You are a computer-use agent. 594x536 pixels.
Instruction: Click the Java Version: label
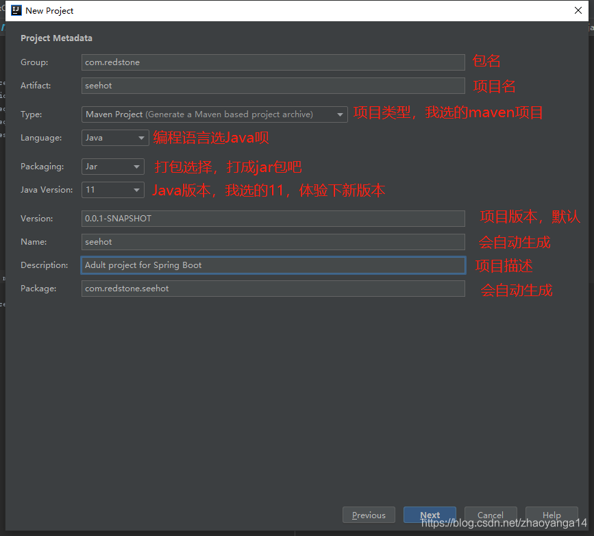pos(47,190)
